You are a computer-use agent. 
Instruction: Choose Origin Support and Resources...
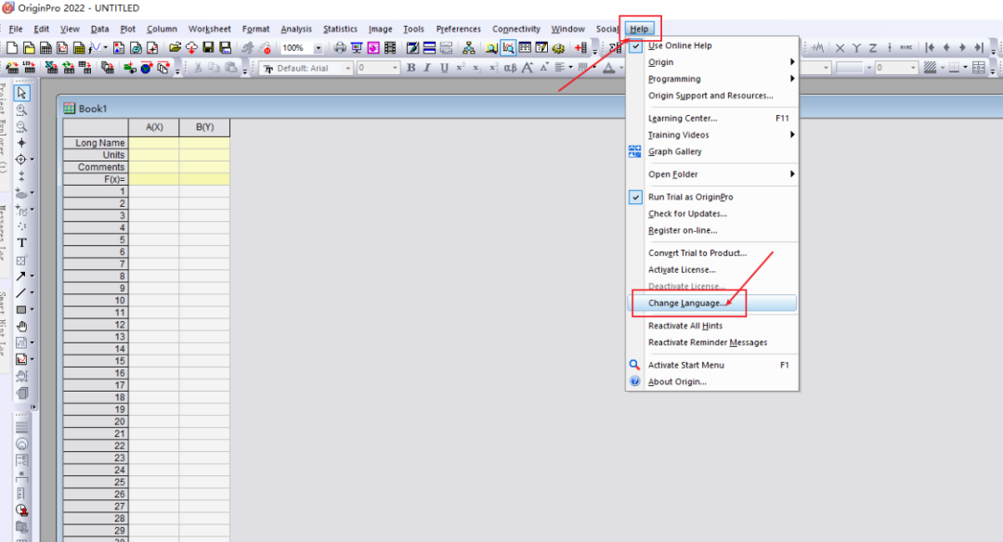point(712,96)
